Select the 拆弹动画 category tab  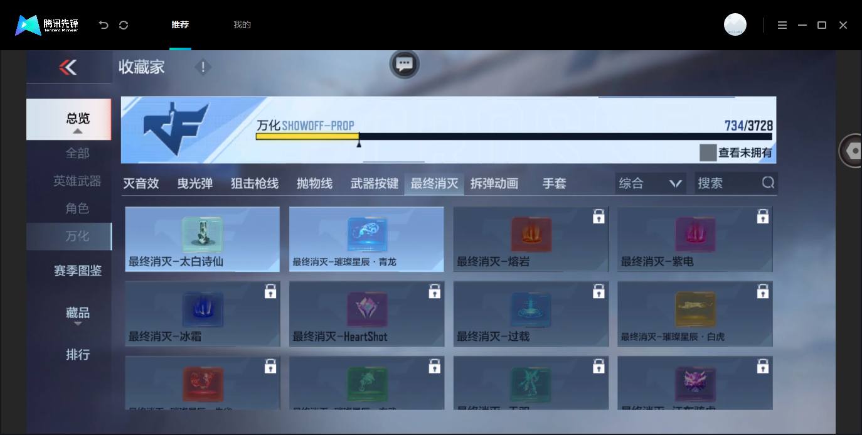494,183
